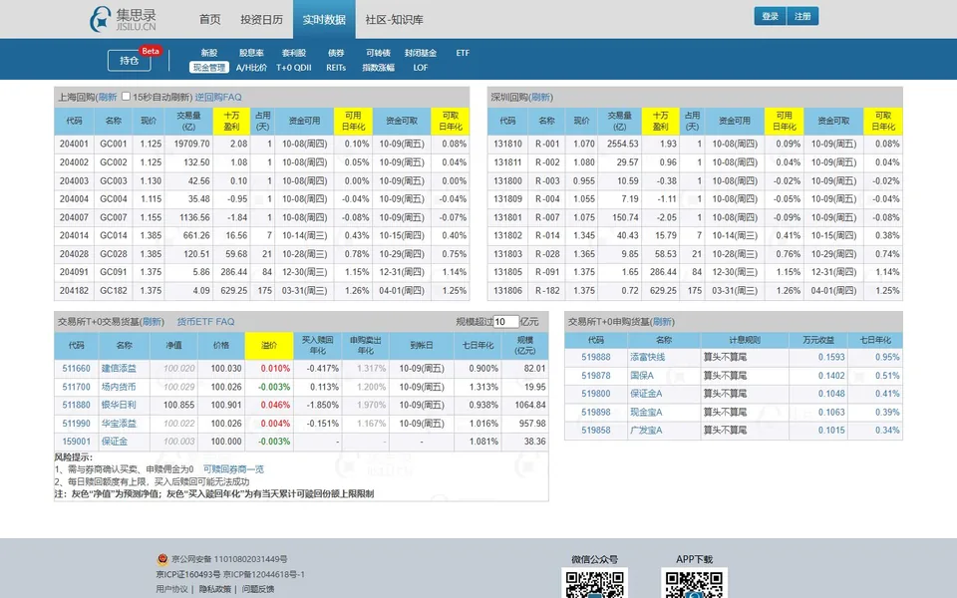The width and height of the screenshot is (957, 598).
Task: Sort Shanghai table by 十万盈利 header
Action: tap(231, 121)
